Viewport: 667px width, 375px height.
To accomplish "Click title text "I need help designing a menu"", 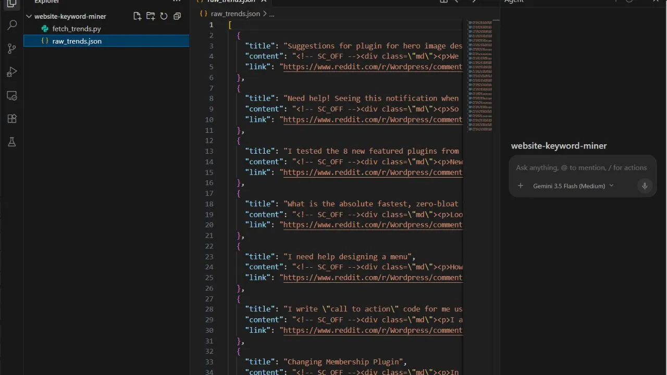I will 349,256.
